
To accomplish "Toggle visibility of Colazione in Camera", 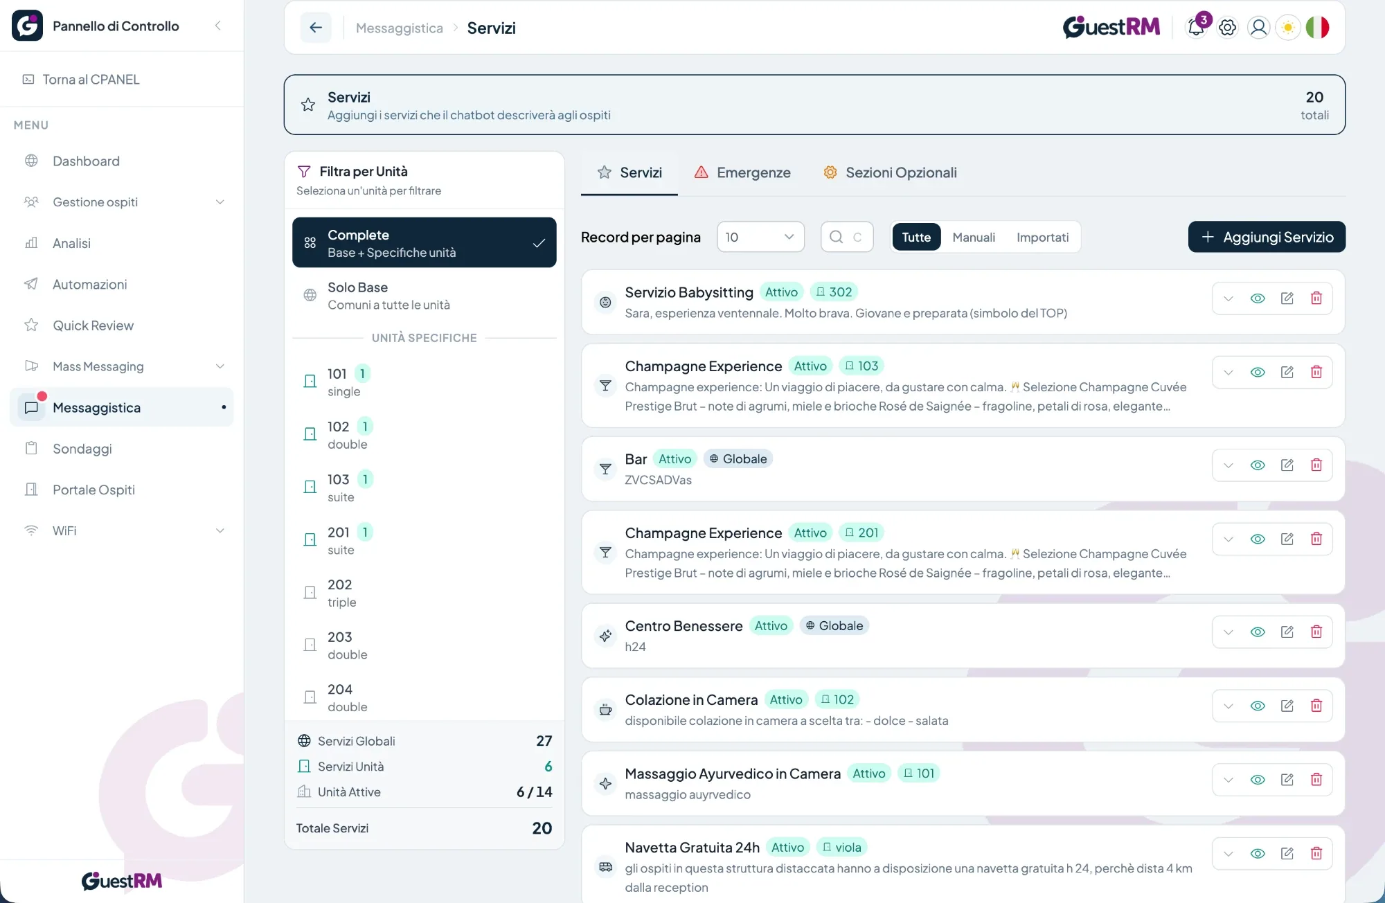I will [x=1258, y=706].
